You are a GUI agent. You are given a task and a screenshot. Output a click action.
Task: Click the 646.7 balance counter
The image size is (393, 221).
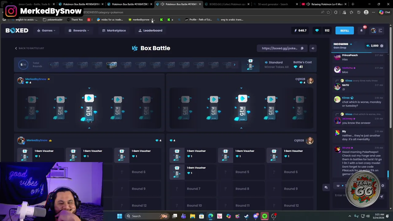[x=300, y=30]
